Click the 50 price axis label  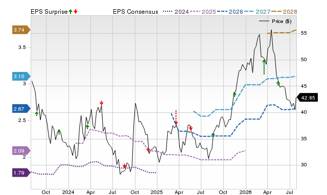pyautogui.click(x=303, y=60)
